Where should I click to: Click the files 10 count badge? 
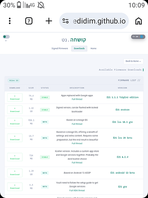click(14, 80)
